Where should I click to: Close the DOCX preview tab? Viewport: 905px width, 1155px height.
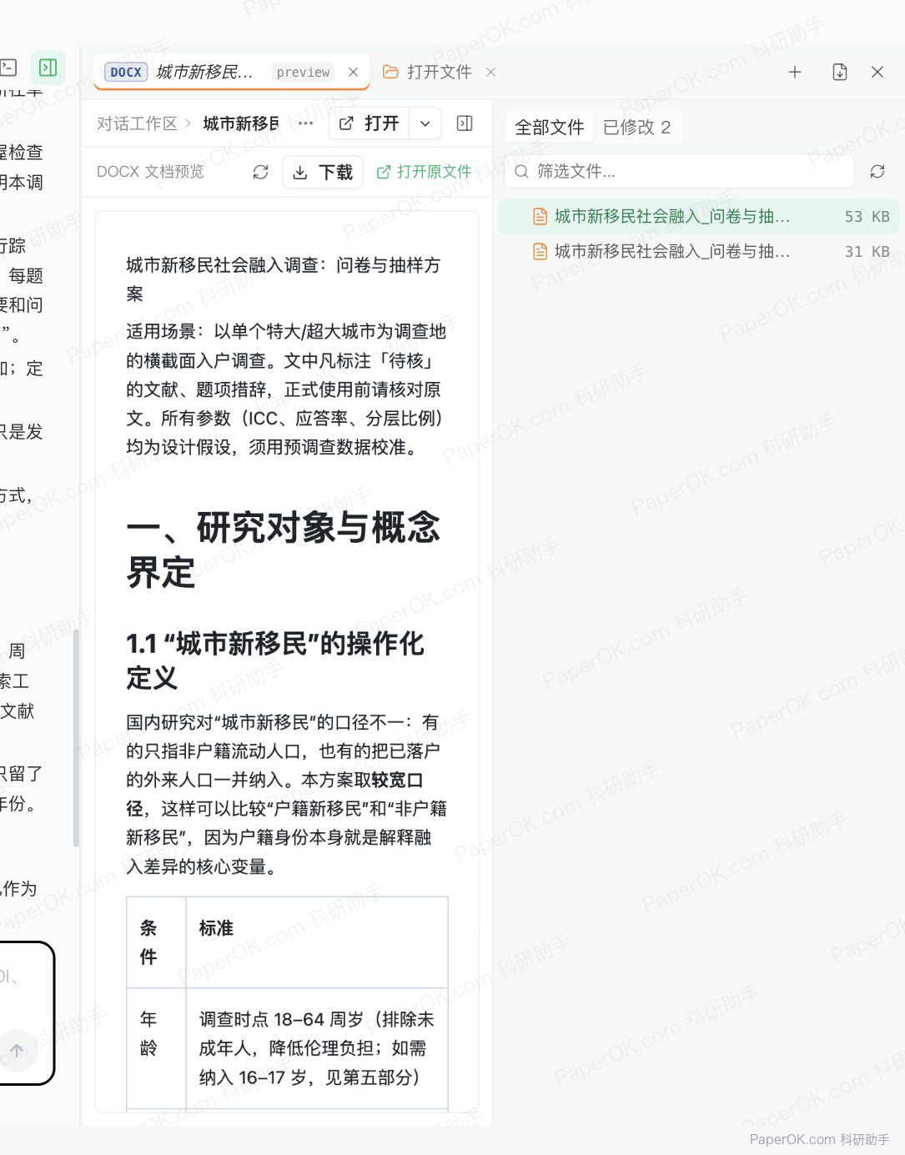point(354,73)
